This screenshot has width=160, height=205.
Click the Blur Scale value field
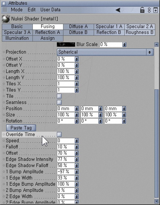pyautogui.click(x=111, y=45)
